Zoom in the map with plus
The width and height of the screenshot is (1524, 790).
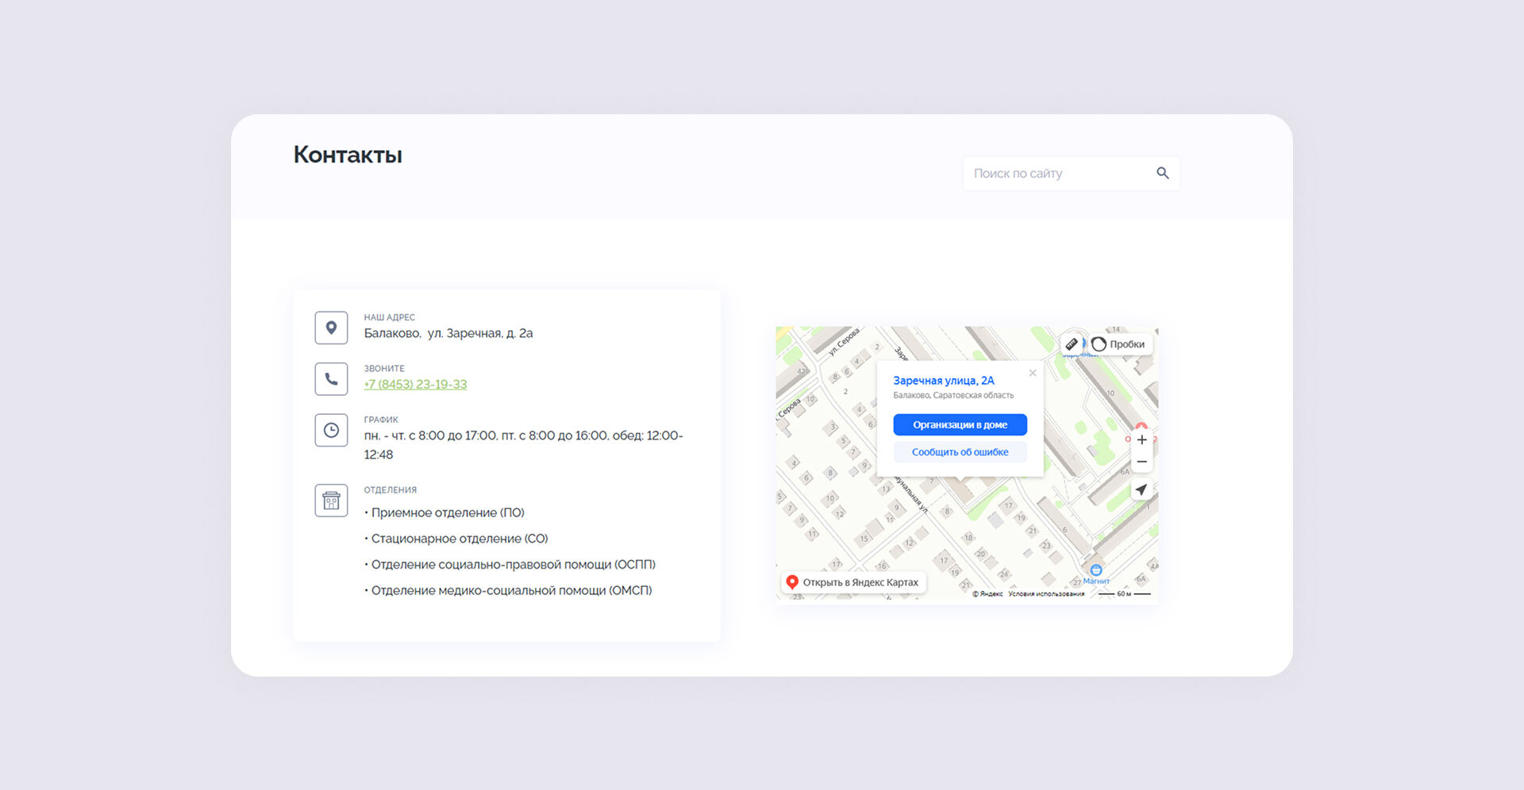coord(1141,439)
